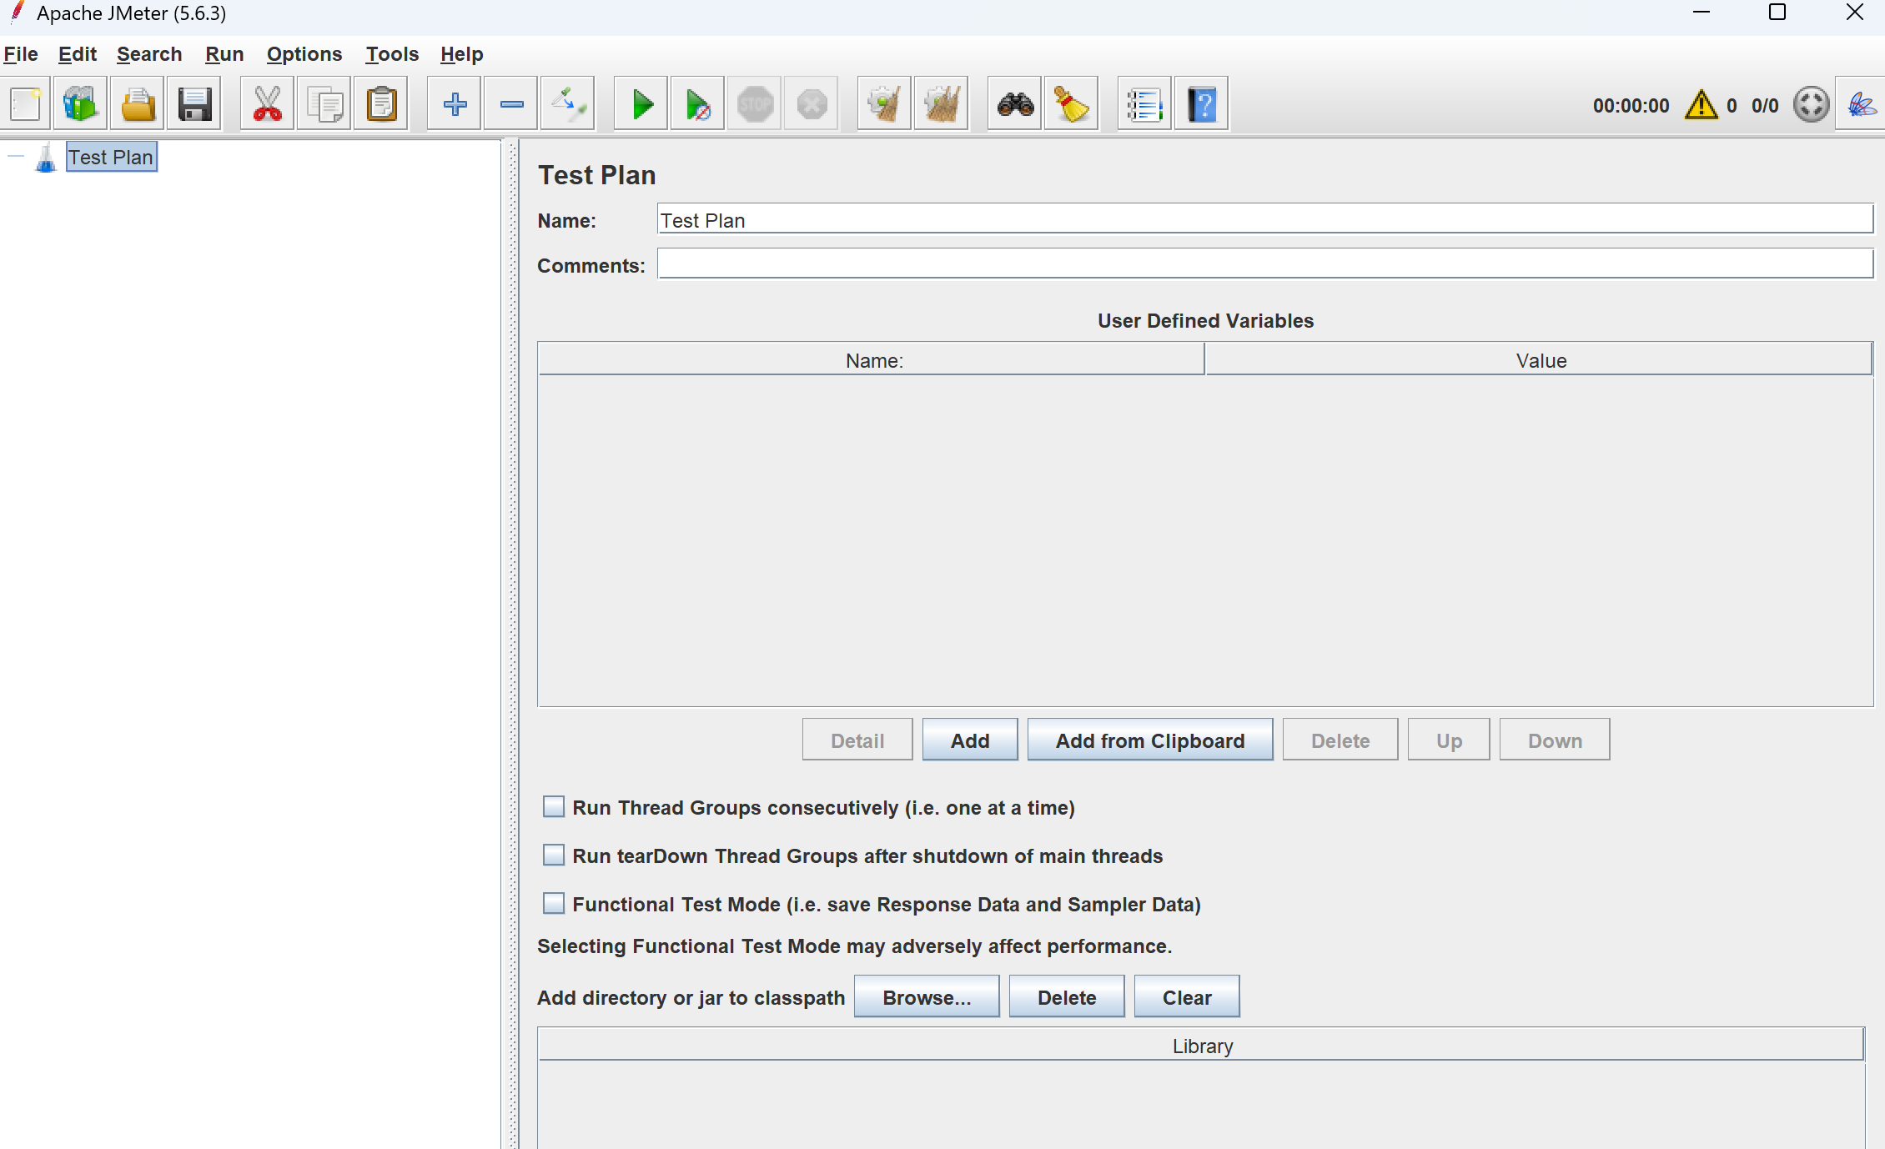The width and height of the screenshot is (1885, 1149).
Task: Click the Clear All double broom icon
Action: tap(942, 104)
